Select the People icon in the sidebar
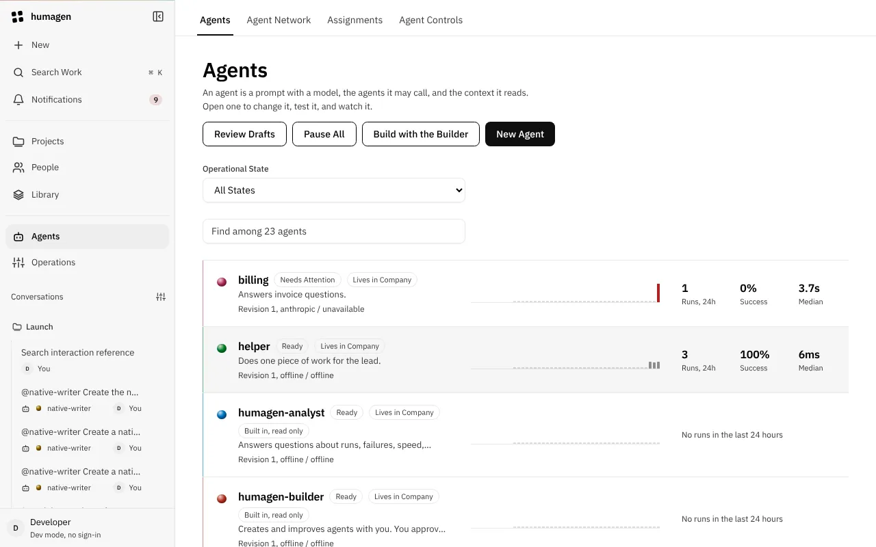 coord(18,168)
